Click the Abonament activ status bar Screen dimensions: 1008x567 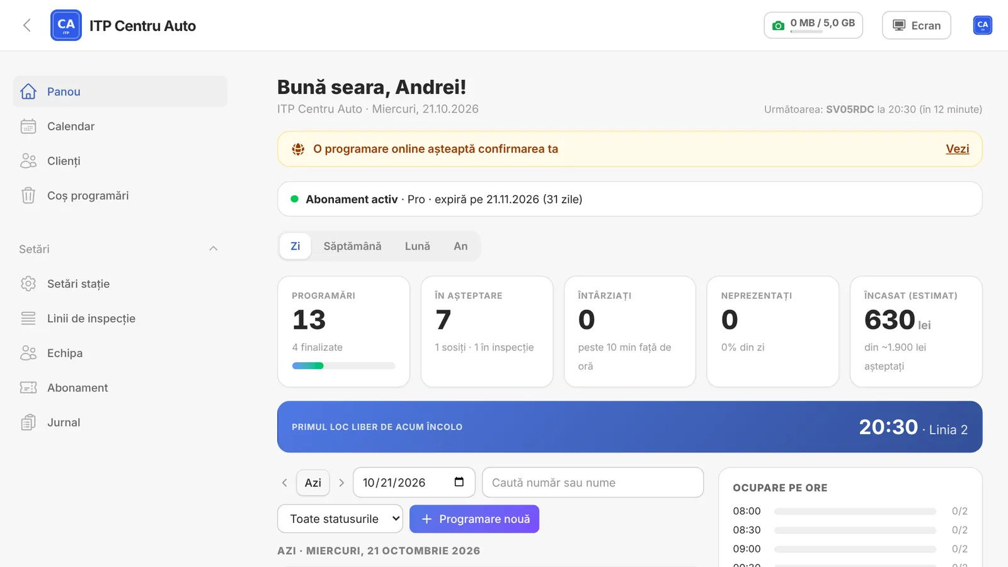click(630, 199)
